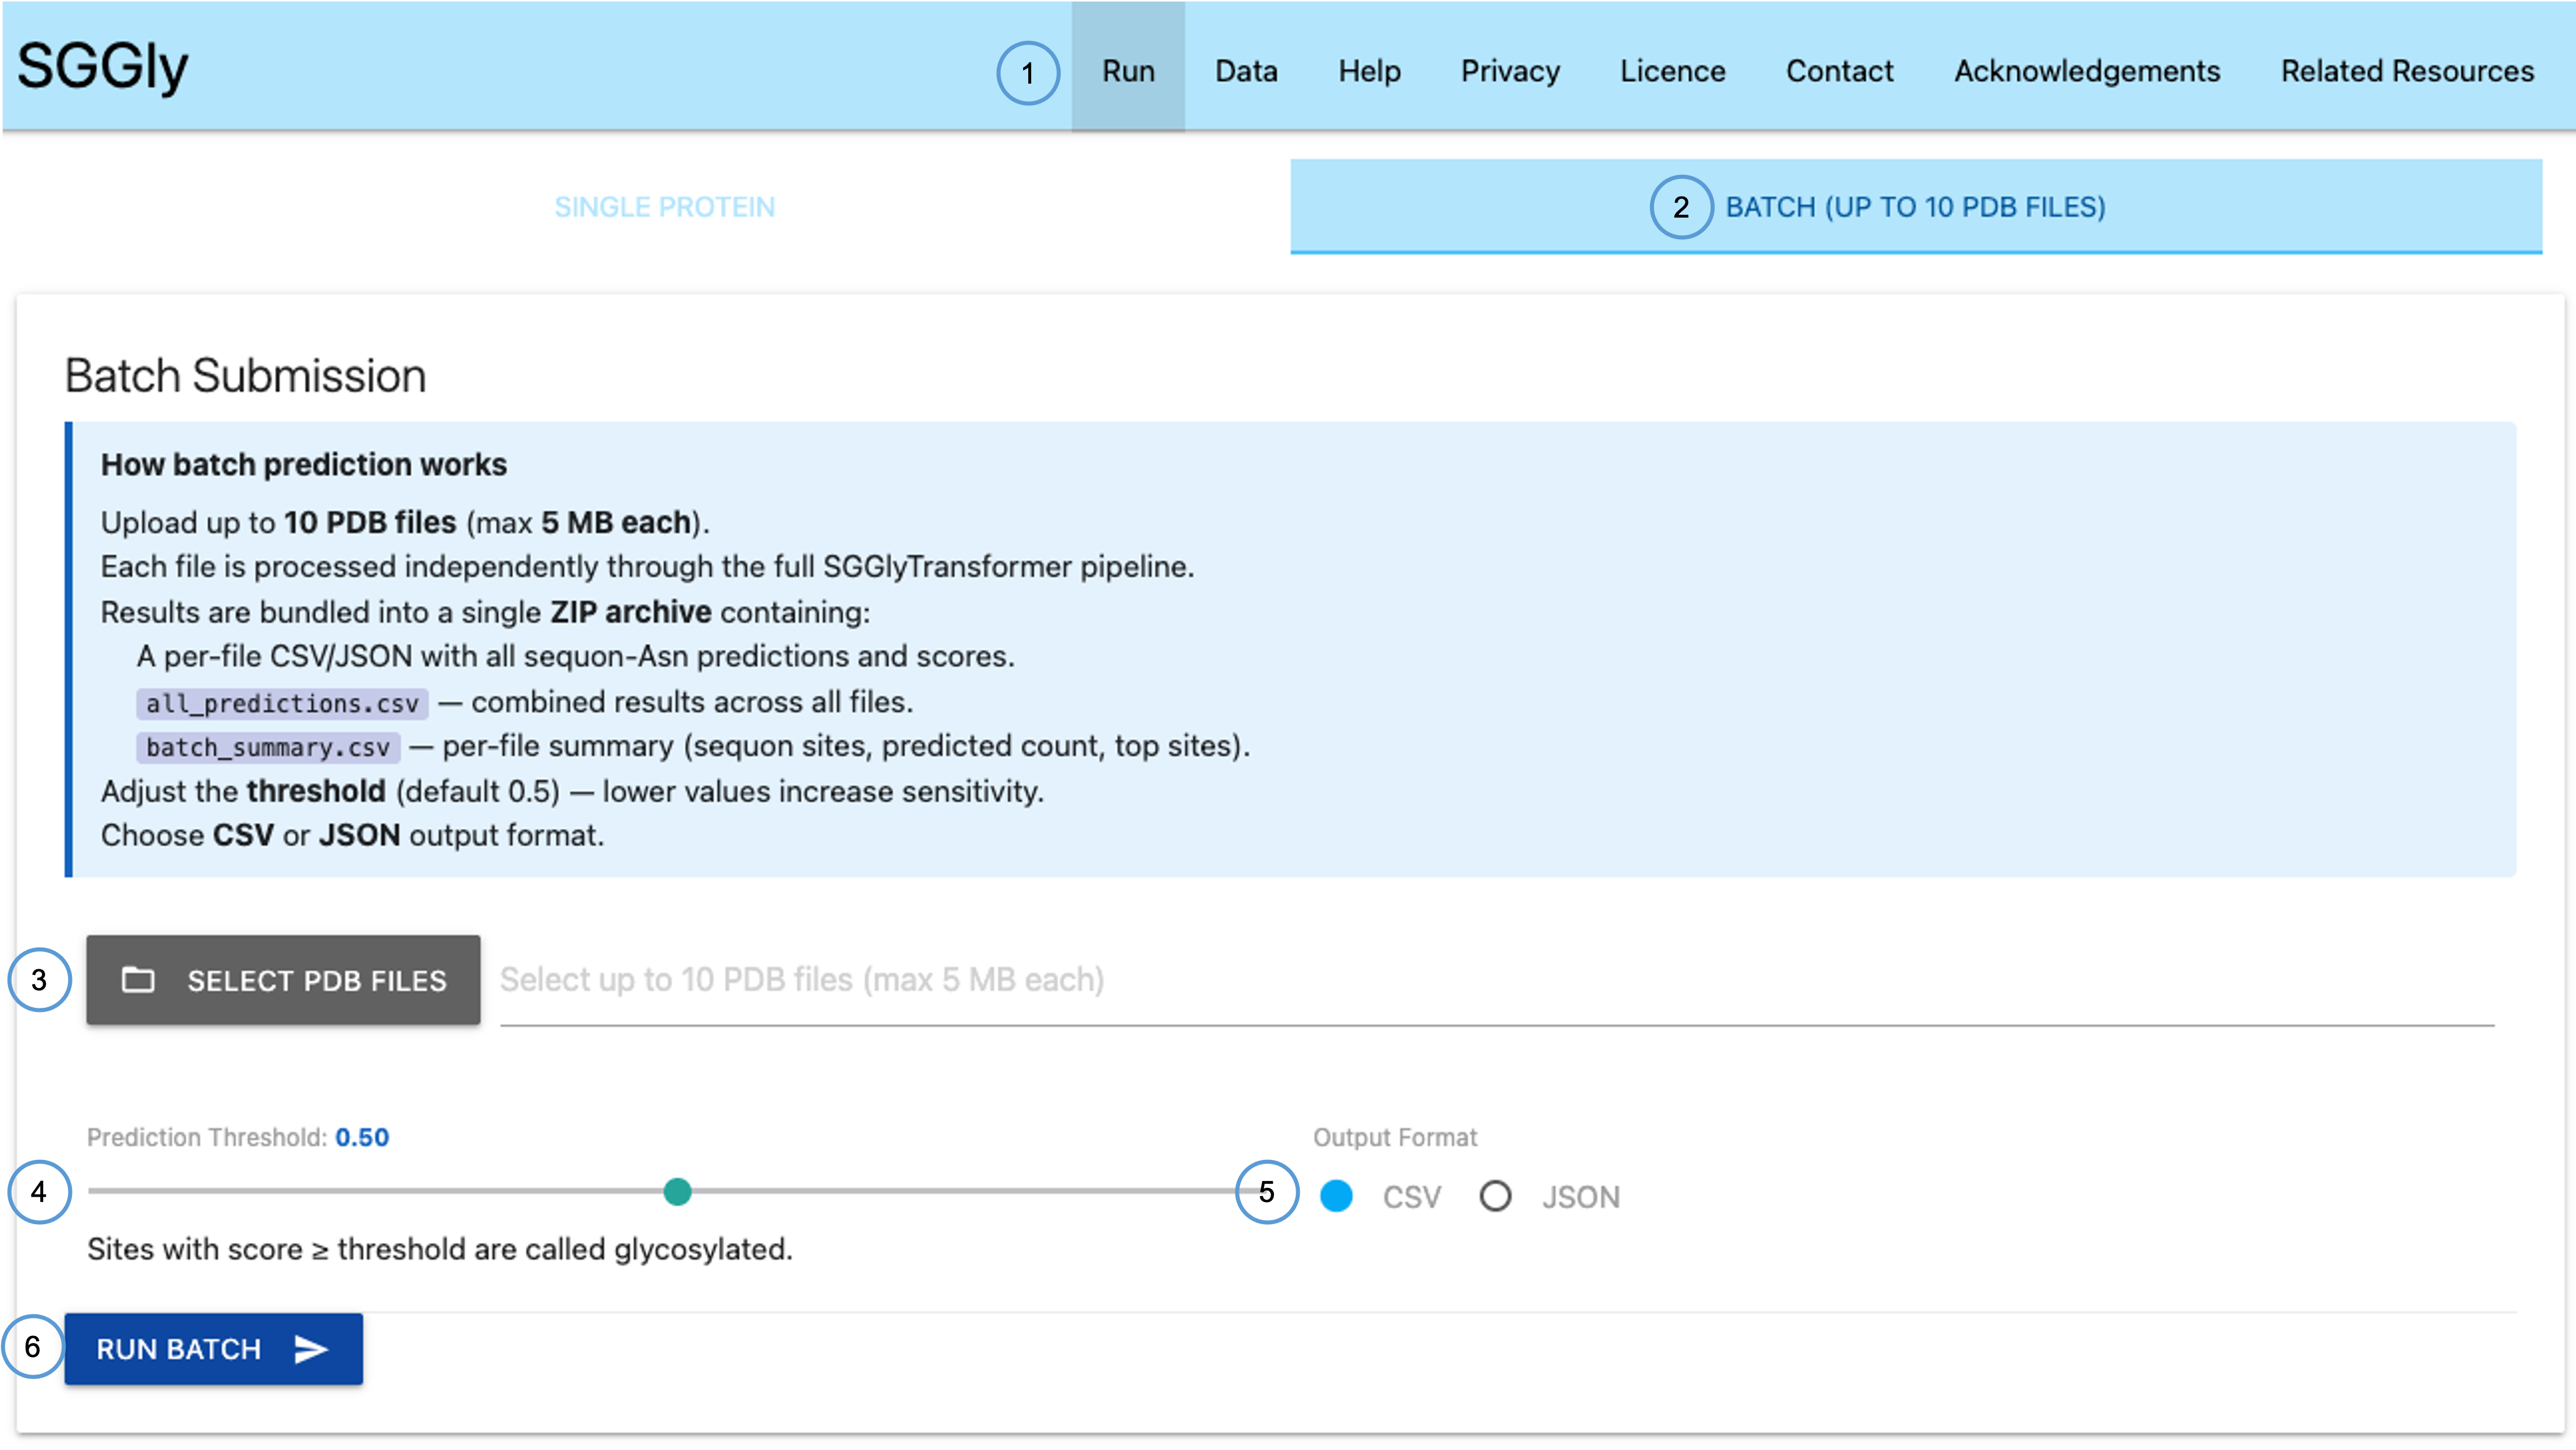
Task: Click the 'How batch prediction works' heading
Action: click(303, 465)
